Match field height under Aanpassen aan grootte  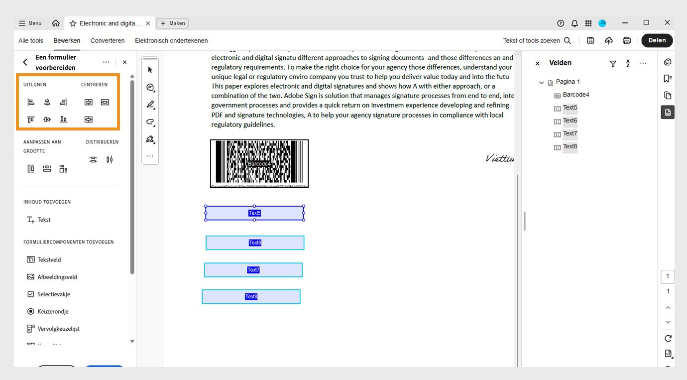pyautogui.click(x=31, y=169)
